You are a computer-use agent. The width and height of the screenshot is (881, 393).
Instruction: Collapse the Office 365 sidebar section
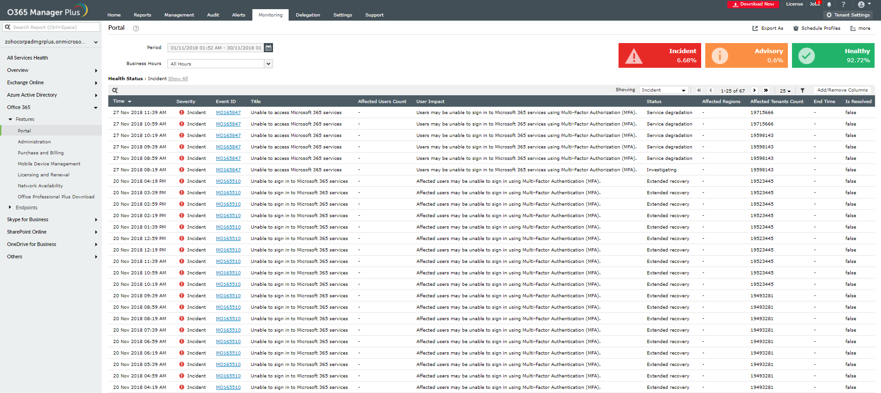(96, 108)
